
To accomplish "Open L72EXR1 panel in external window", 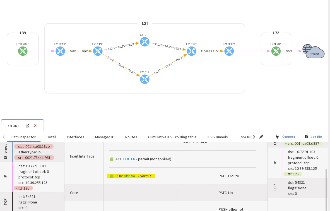I will (28, 126).
